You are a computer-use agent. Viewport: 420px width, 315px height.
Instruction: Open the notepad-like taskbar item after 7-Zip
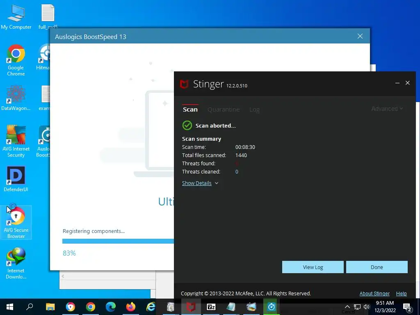231,307
